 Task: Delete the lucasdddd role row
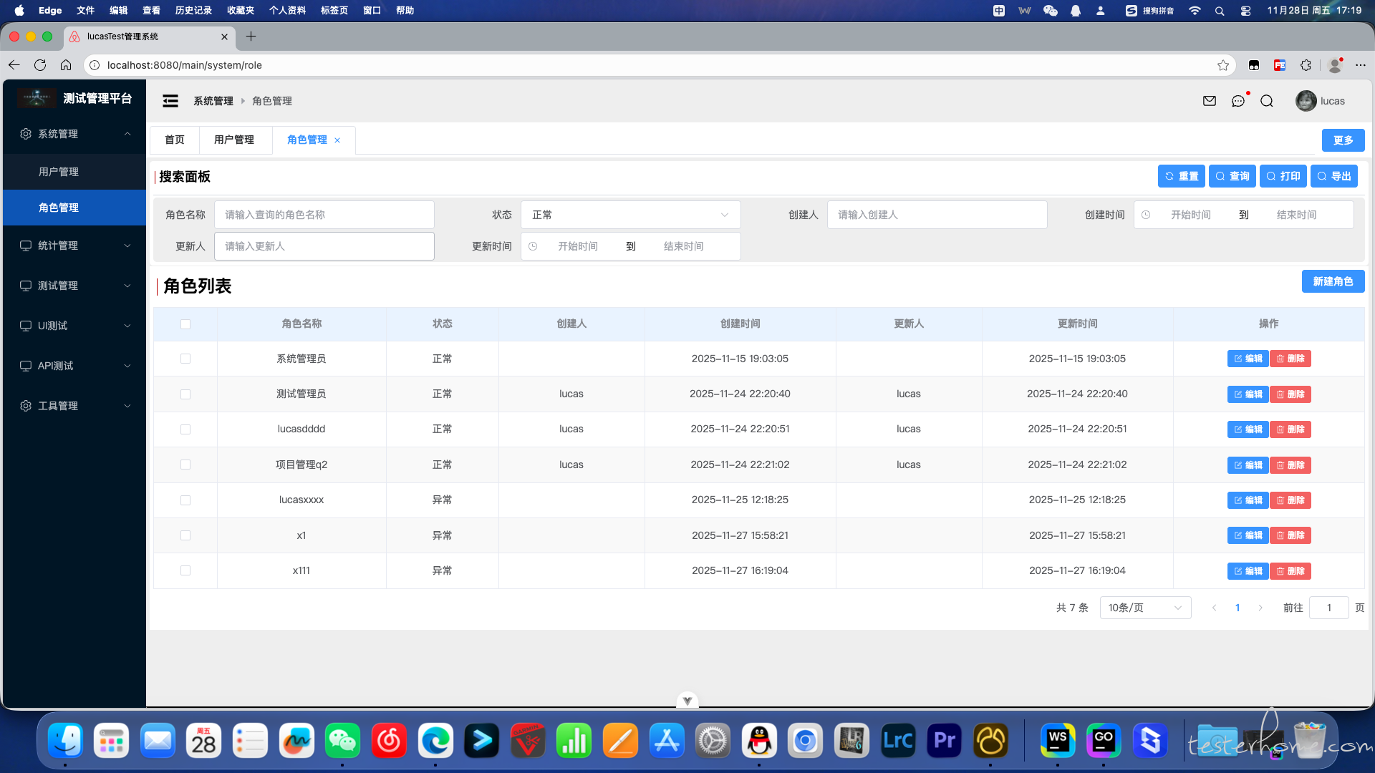pos(1290,429)
